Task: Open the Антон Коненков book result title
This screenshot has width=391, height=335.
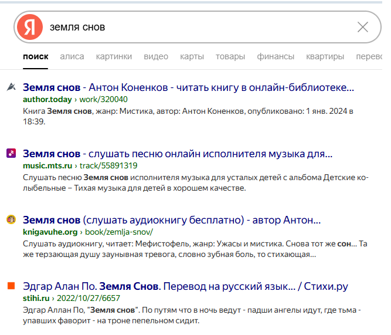Action: tap(188, 87)
